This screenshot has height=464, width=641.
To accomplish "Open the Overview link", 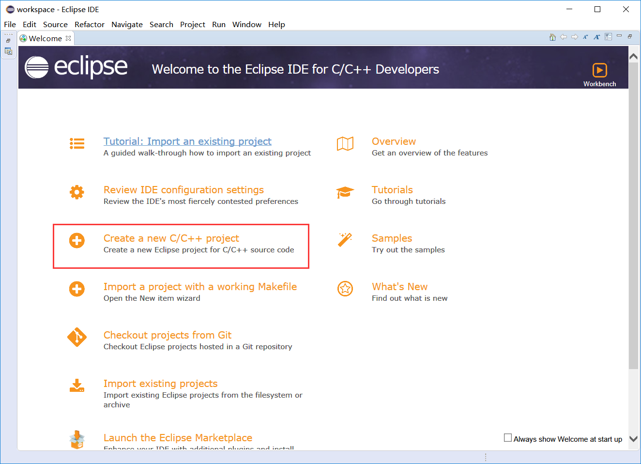I will point(394,141).
